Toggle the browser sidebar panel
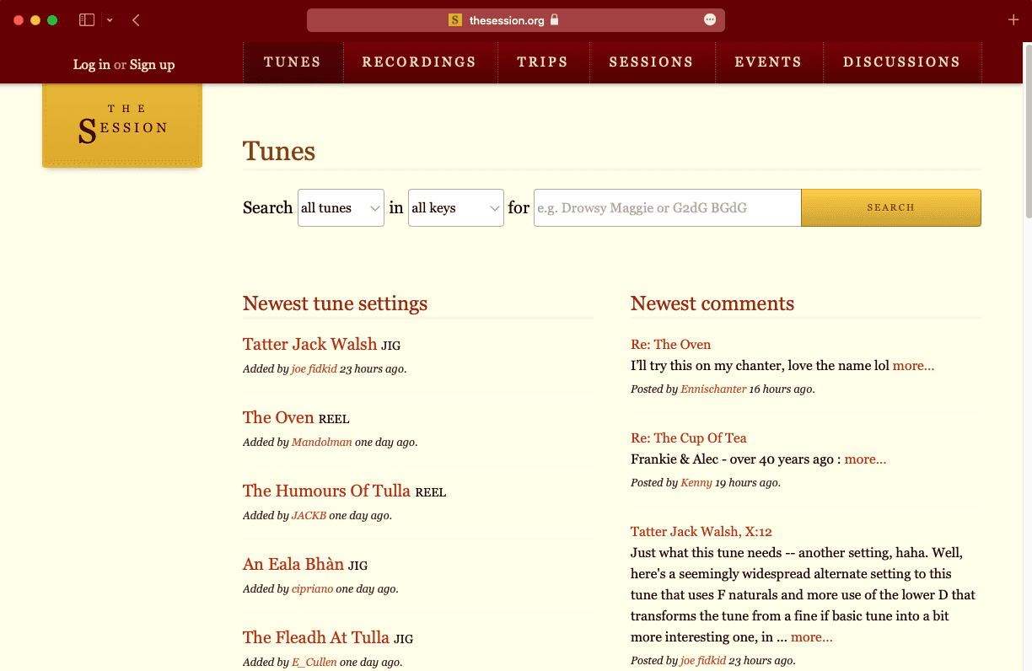Image resolution: width=1032 pixels, height=671 pixels. (86, 19)
